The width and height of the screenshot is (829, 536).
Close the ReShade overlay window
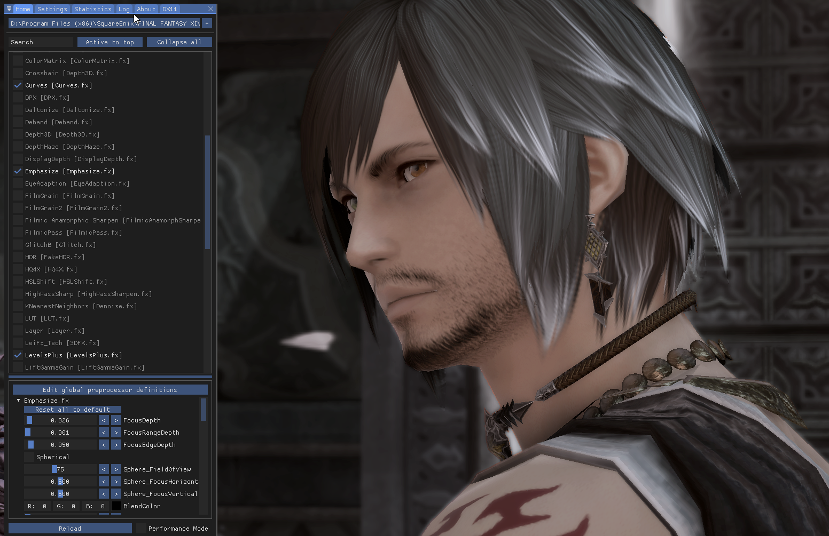tap(211, 9)
